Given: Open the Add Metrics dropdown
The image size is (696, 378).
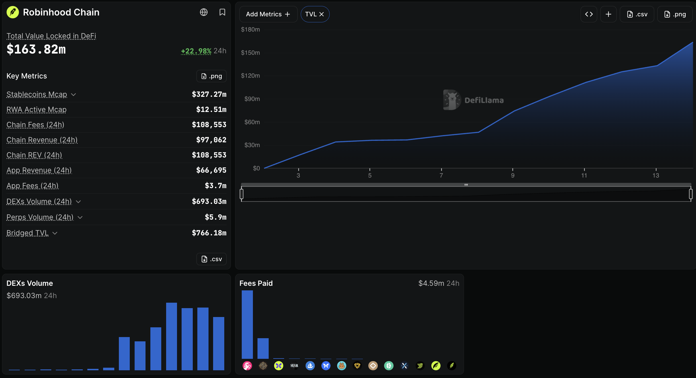Looking at the screenshot, I should (268, 14).
